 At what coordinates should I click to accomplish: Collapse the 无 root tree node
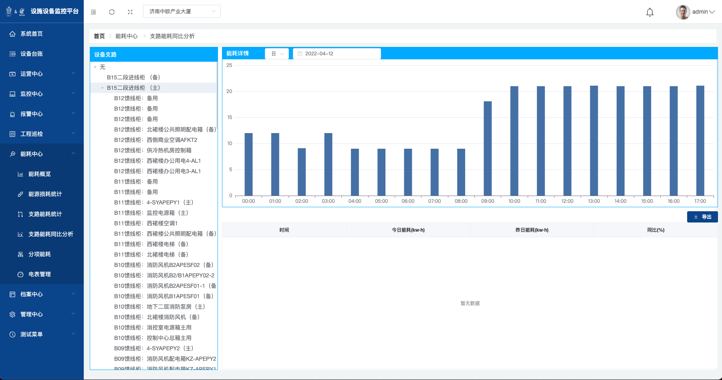click(x=95, y=67)
